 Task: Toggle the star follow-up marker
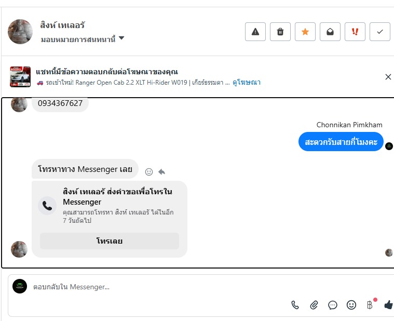coord(305,32)
